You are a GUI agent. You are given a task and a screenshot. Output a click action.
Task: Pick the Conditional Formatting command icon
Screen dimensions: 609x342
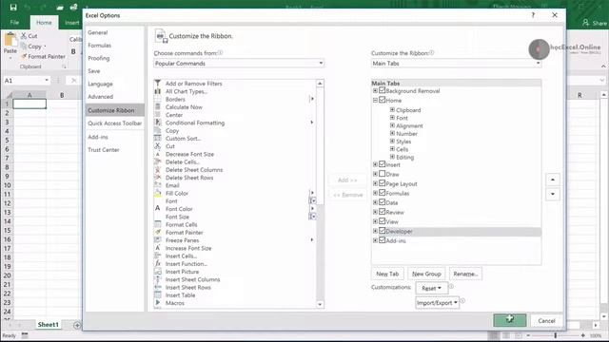pyautogui.click(x=158, y=123)
